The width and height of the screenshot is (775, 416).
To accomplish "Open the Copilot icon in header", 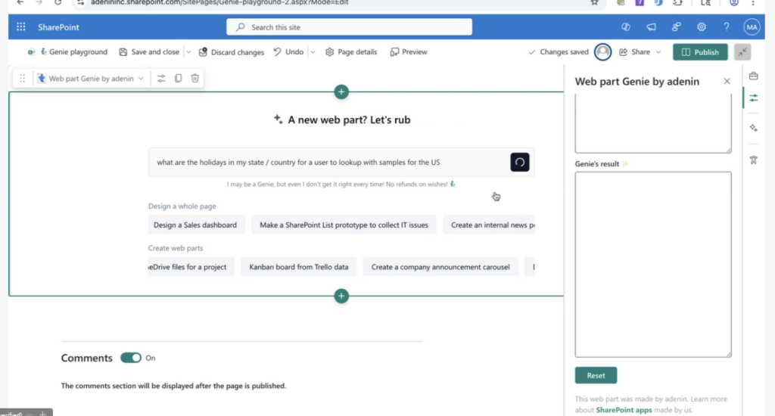I will (x=626, y=27).
